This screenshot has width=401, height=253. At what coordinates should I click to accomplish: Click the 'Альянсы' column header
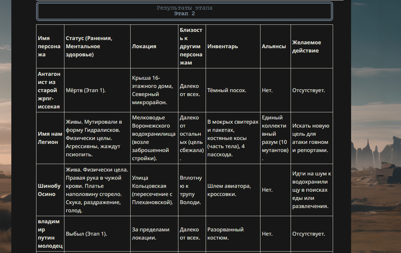click(275, 46)
